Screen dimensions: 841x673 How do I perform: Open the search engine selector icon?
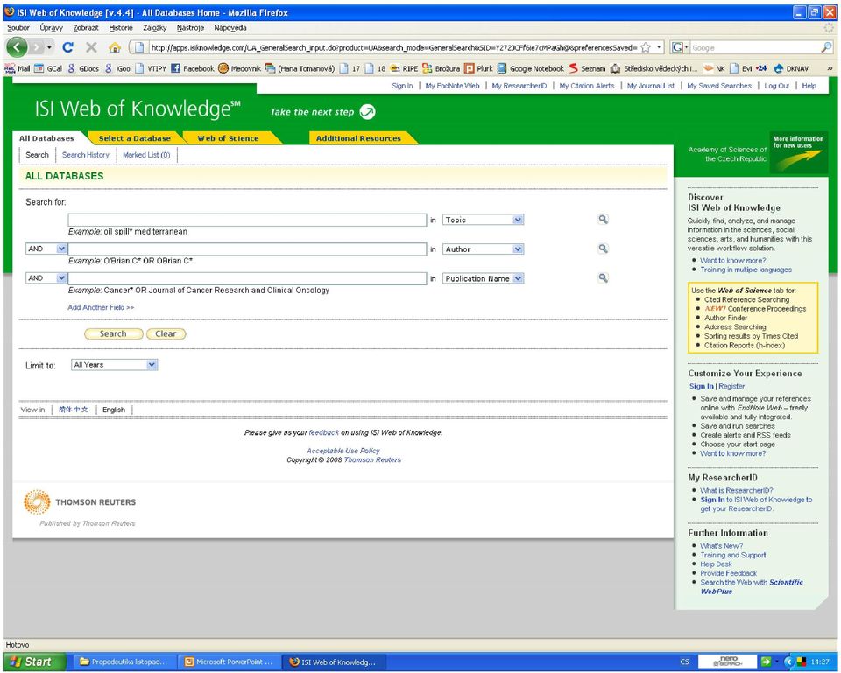680,47
